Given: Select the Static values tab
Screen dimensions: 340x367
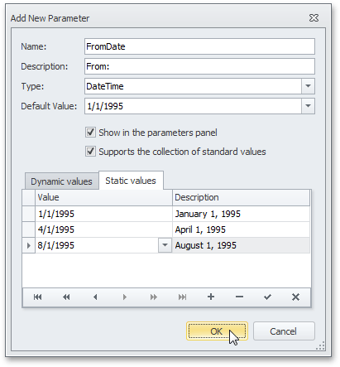Looking at the screenshot, I should [131, 181].
